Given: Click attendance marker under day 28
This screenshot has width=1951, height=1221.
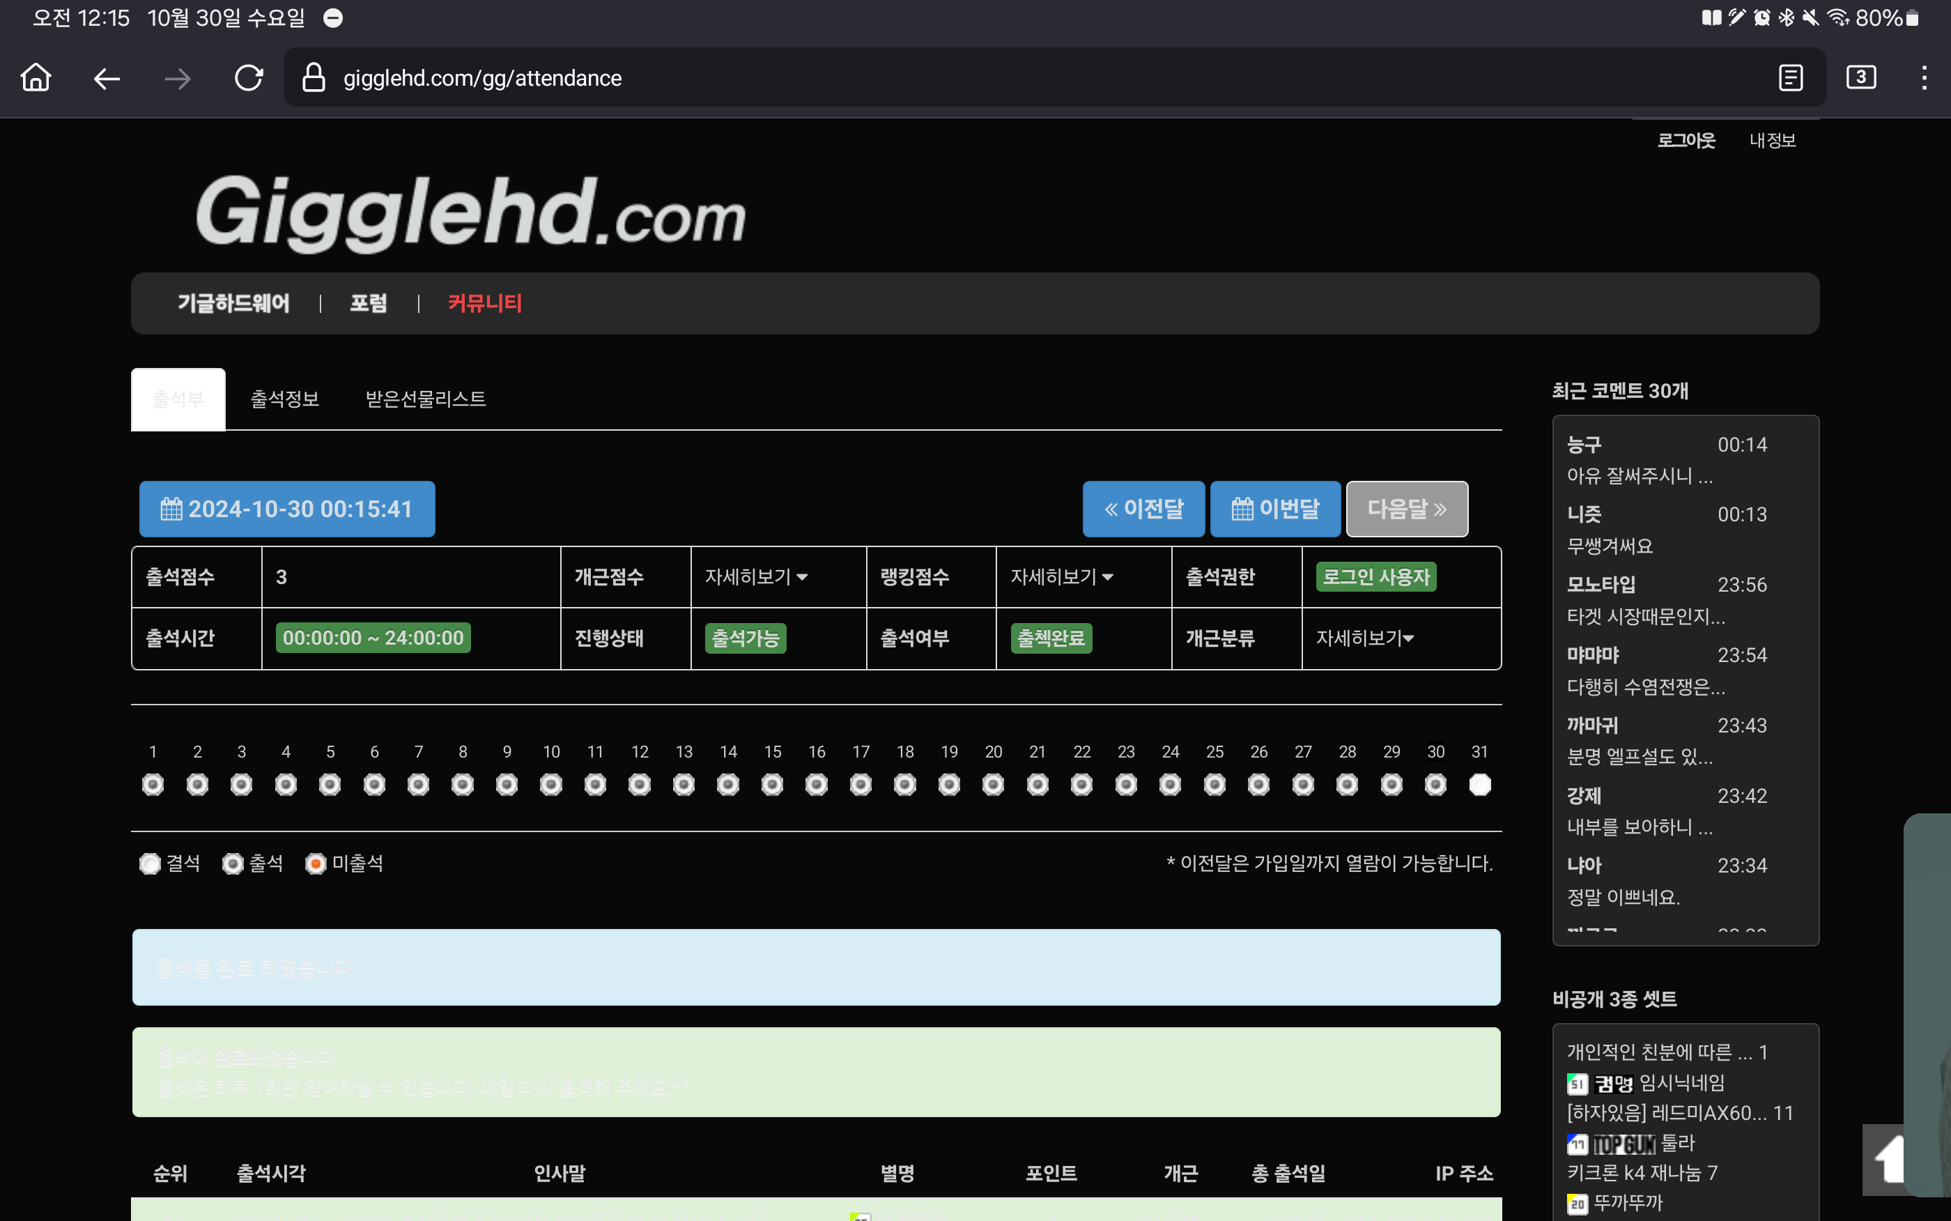Looking at the screenshot, I should (1346, 784).
